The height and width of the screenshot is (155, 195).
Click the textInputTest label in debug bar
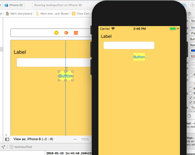click(x=23, y=147)
